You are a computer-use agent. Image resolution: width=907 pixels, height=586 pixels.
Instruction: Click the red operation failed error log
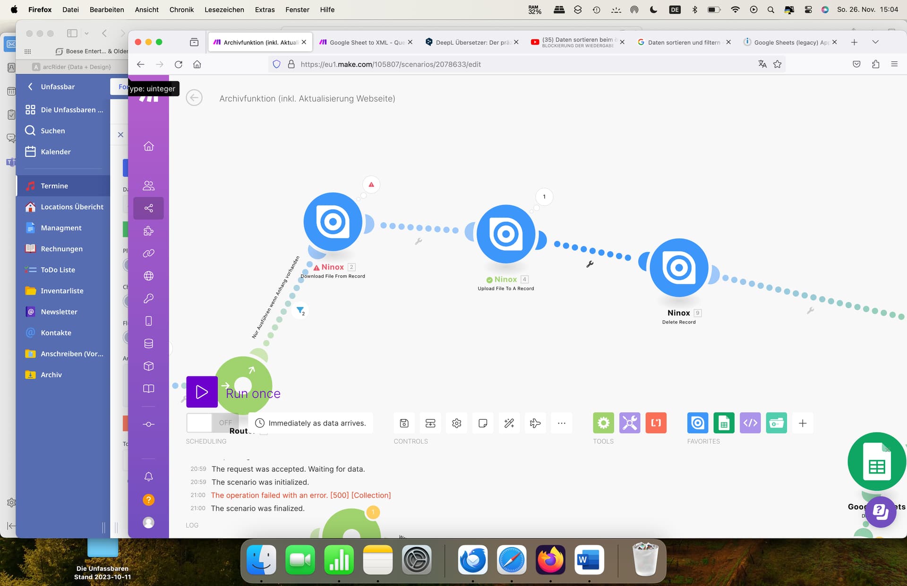pos(300,495)
